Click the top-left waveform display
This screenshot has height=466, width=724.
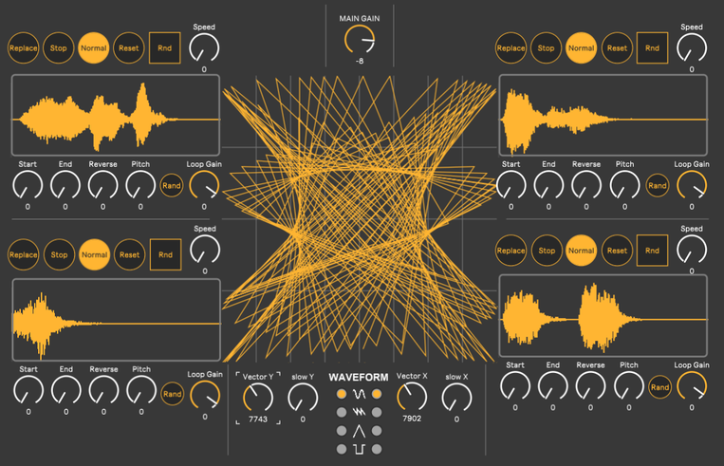point(116,115)
